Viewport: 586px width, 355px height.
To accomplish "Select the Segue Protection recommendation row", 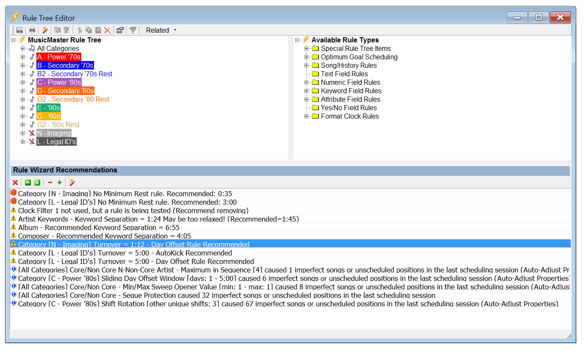I will [x=227, y=295].
